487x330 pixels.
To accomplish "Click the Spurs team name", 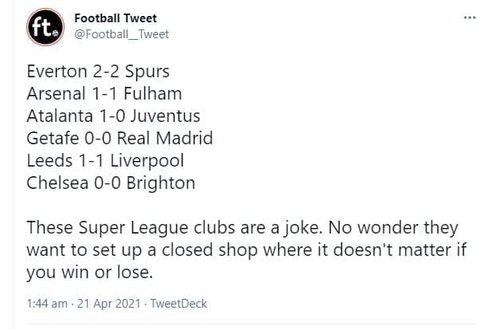I will coord(147,72).
